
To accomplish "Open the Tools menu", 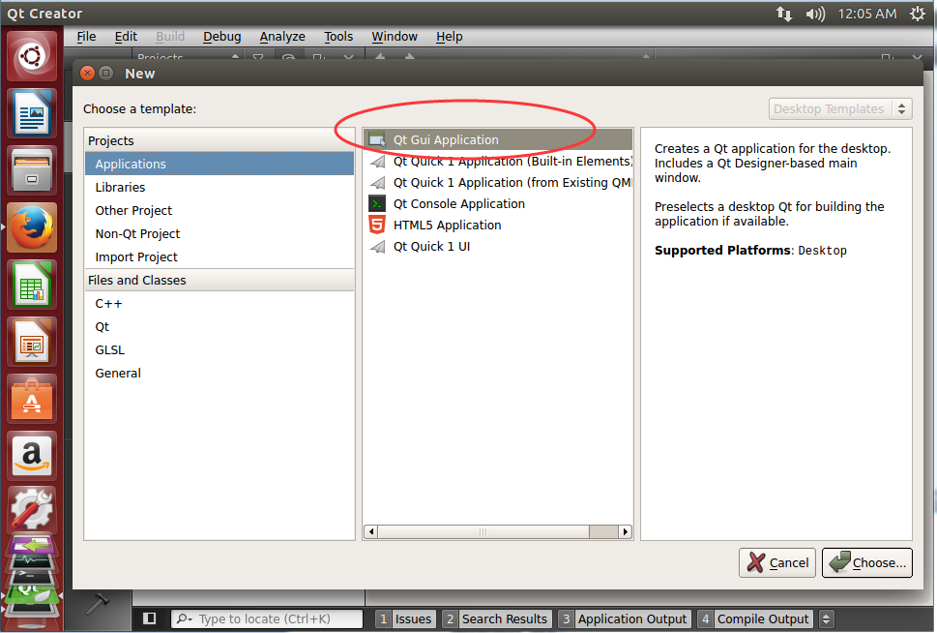I will pos(338,37).
